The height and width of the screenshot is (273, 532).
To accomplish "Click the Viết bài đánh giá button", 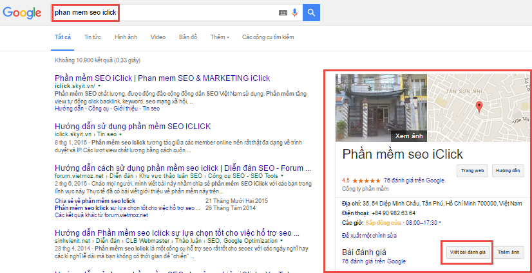I will (x=468, y=252).
